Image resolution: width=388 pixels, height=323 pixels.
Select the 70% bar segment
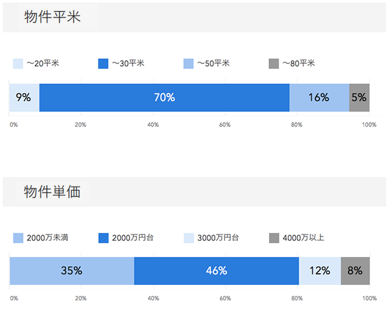(x=164, y=98)
